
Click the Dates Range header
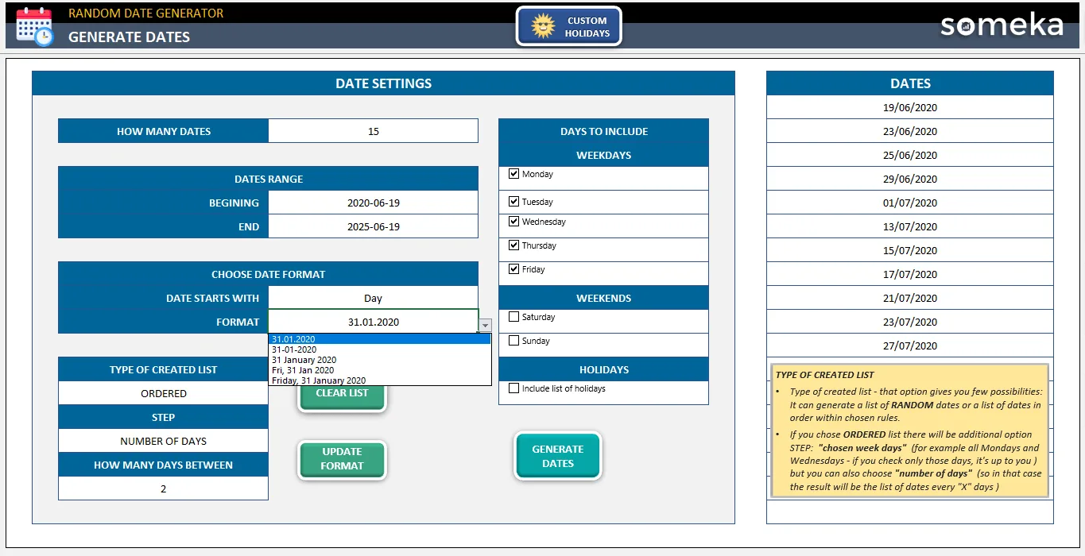[268, 179]
